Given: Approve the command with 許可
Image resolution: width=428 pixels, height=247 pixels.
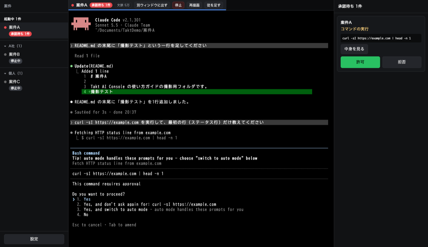Looking at the screenshot, I should coord(360,62).
